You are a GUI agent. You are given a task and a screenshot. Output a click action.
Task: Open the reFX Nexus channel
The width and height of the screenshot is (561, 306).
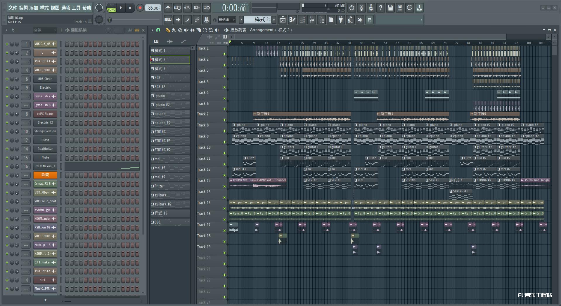[45, 114]
